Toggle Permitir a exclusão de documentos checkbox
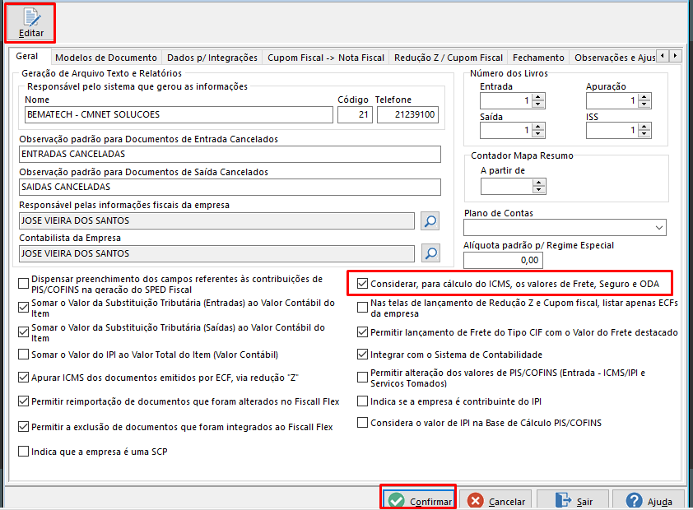Image resolution: width=693 pixels, height=510 pixels. [x=23, y=427]
